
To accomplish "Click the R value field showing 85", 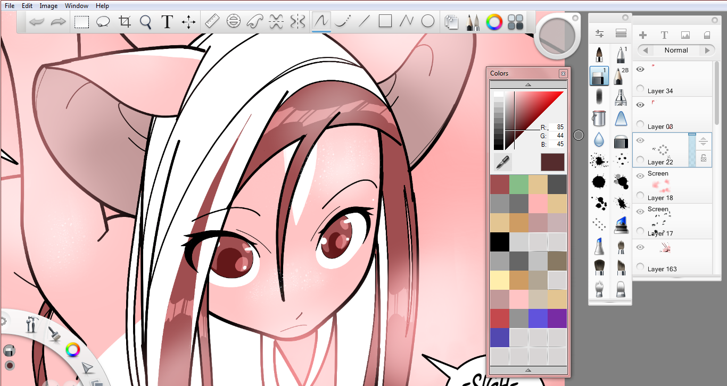I will coord(556,128).
